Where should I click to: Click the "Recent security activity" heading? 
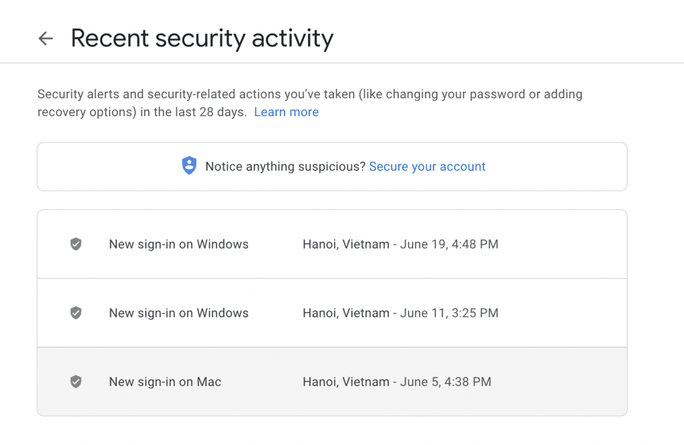coord(202,38)
